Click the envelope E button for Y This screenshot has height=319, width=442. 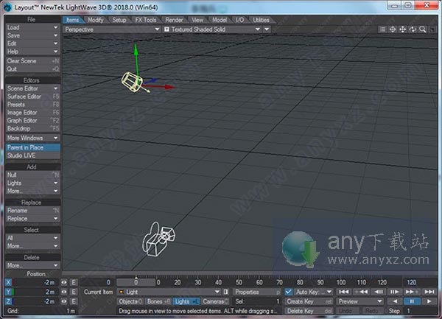[74, 292]
